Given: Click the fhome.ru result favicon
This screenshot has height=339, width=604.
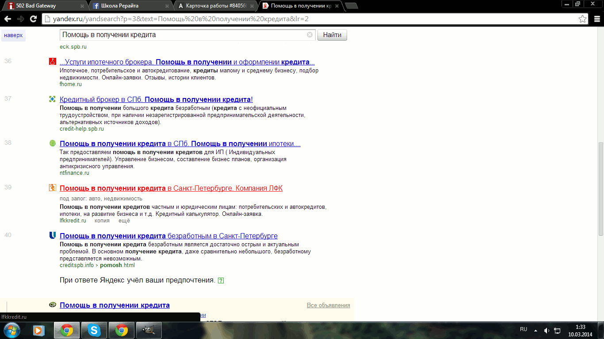Looking at the screenshot, I should 53,62.
